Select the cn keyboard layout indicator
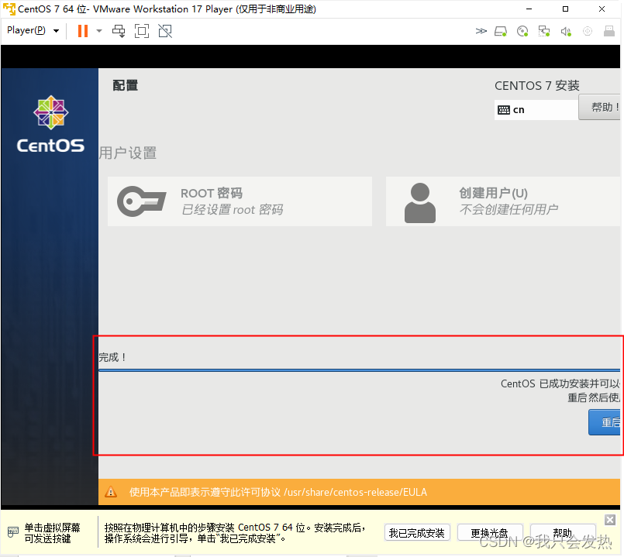Image resolution: width=624 pixels, height=557 pixels. click(536, 110)
